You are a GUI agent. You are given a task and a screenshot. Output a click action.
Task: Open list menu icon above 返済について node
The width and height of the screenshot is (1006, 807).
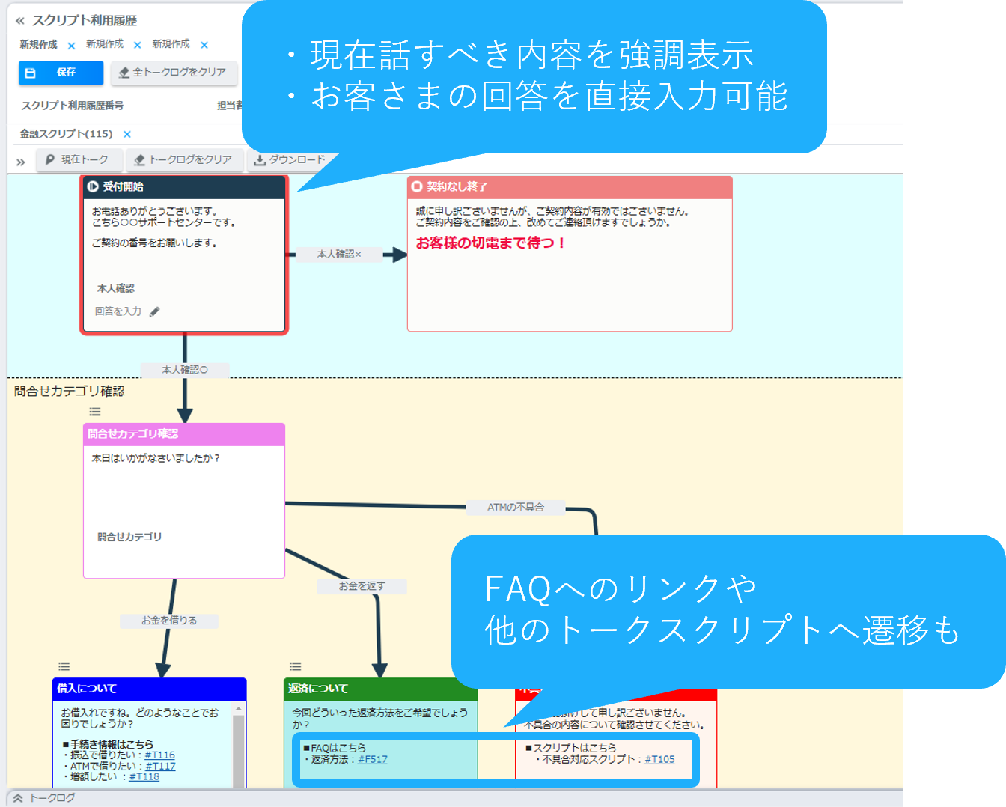coord(296,666)
